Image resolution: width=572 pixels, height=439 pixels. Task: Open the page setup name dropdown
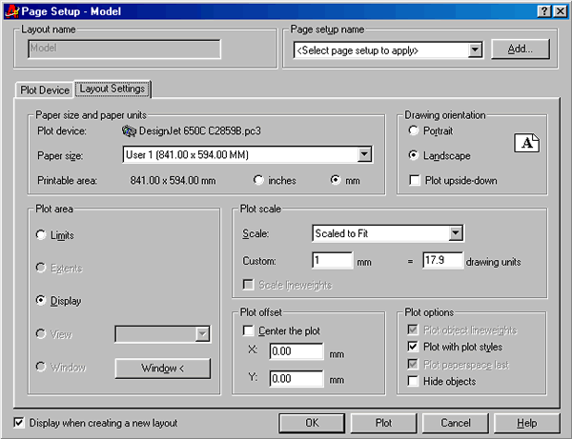click(475, 50)
